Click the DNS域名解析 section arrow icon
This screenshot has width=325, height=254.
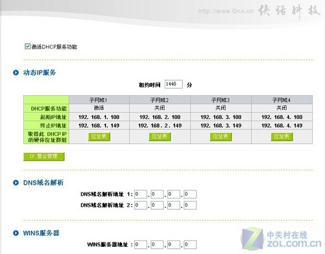click(x=16, y=183)
